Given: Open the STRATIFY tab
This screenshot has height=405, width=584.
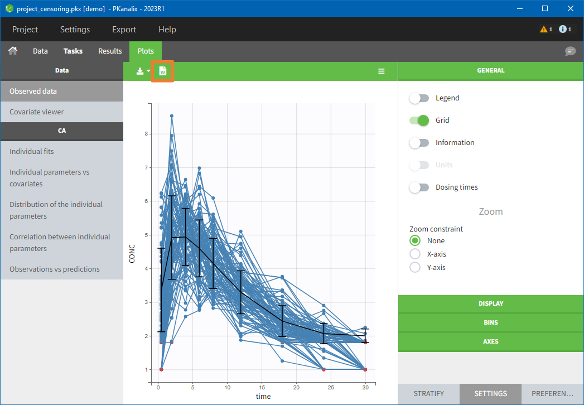Looking at the screenshot, I should (428, 394).
